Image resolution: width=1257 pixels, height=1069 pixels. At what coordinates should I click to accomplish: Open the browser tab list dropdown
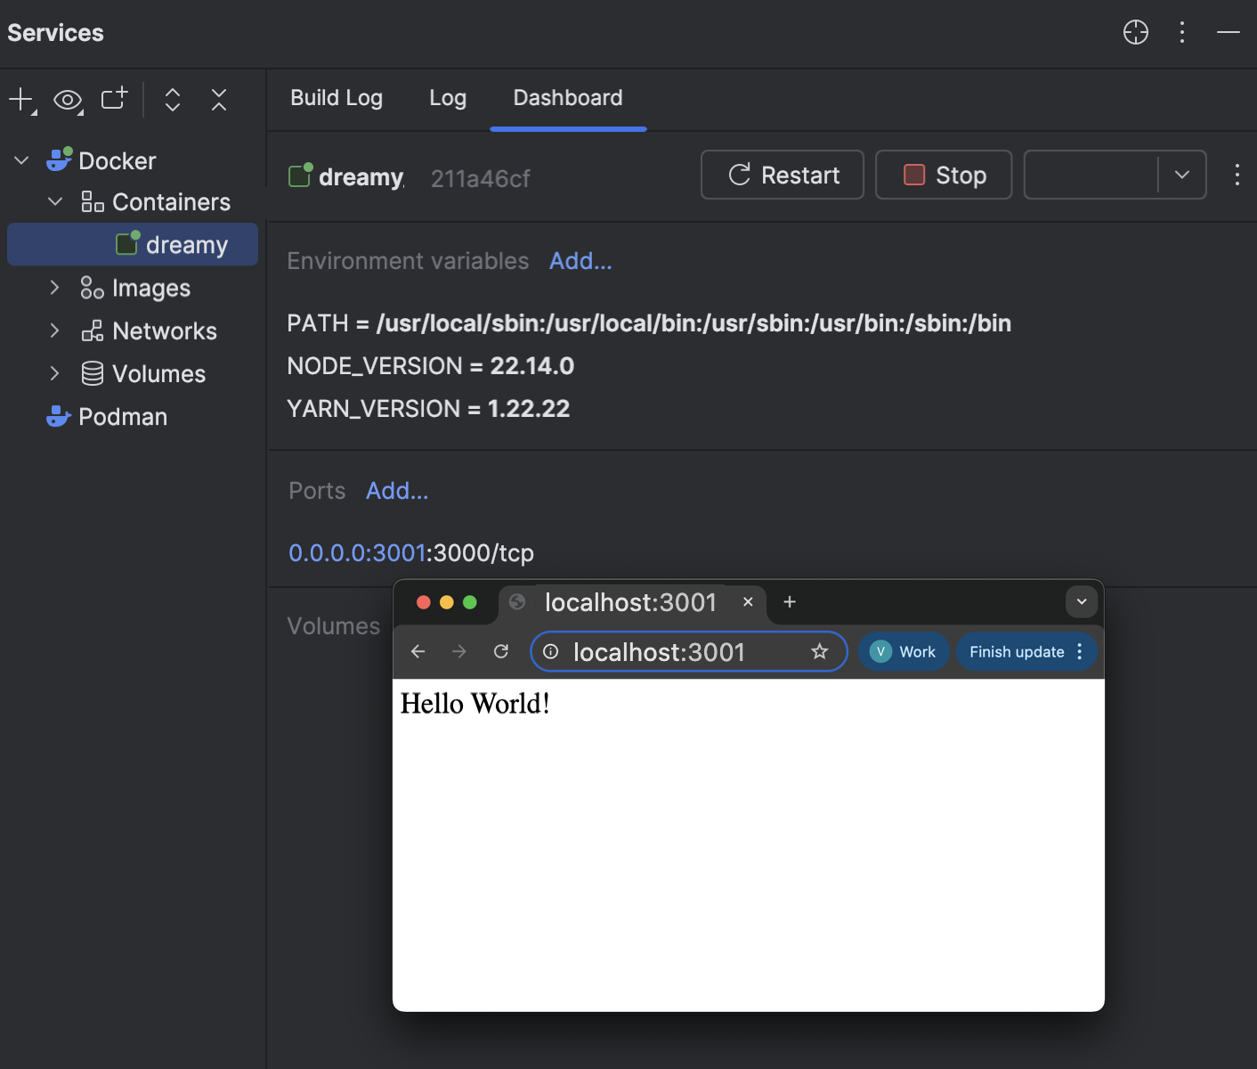(x=1081, y=601)
